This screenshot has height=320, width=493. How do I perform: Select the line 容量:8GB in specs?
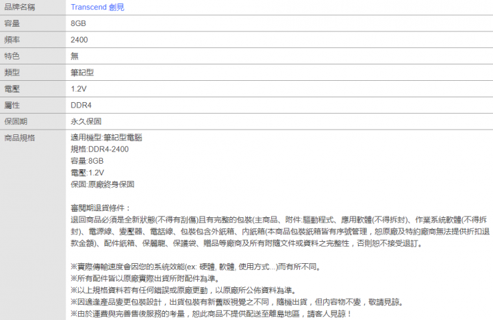click(87, 161)
